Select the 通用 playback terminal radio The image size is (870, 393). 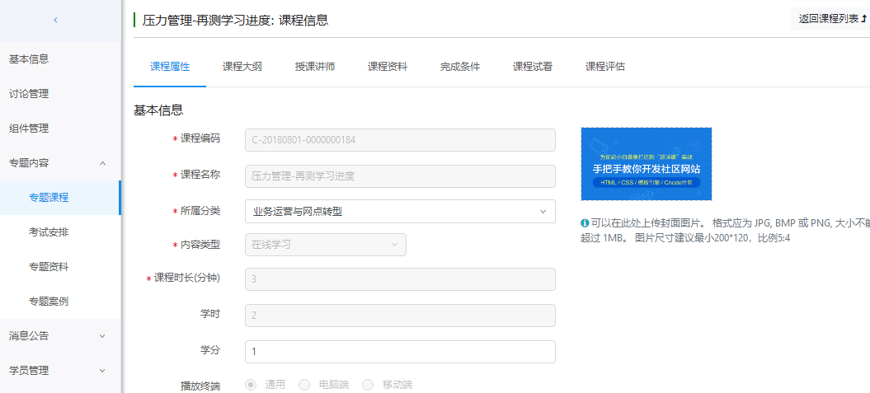[252, 385]
